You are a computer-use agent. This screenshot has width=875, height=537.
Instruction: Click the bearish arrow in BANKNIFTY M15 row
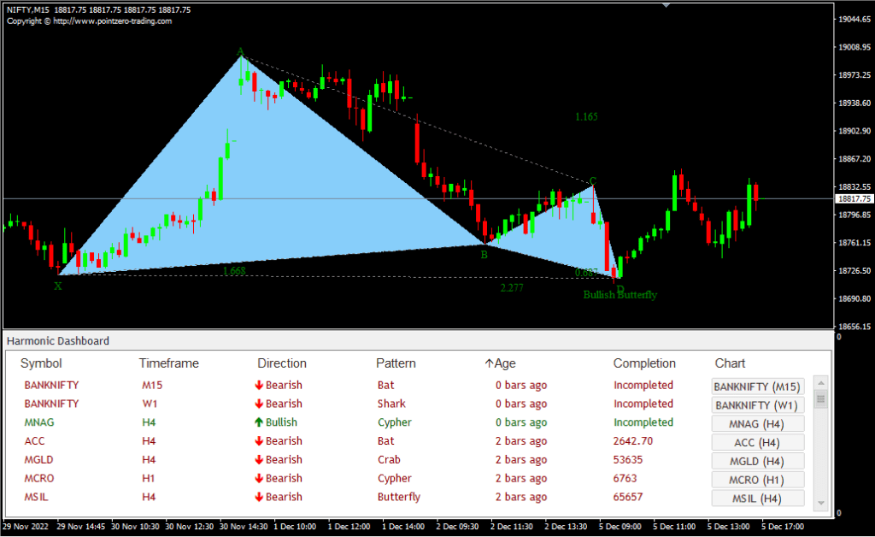259,385
